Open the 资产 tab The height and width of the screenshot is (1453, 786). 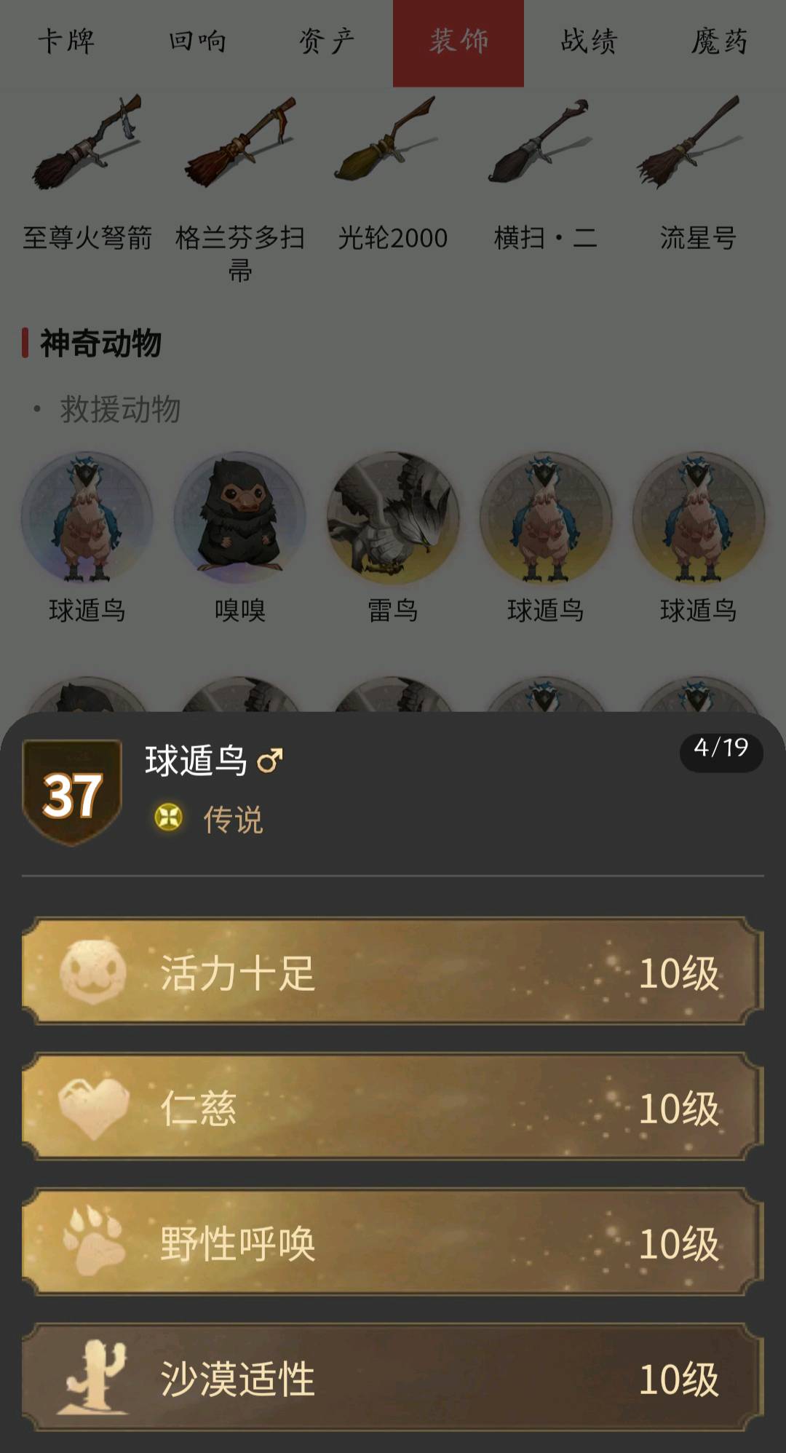tap(327, 42)
